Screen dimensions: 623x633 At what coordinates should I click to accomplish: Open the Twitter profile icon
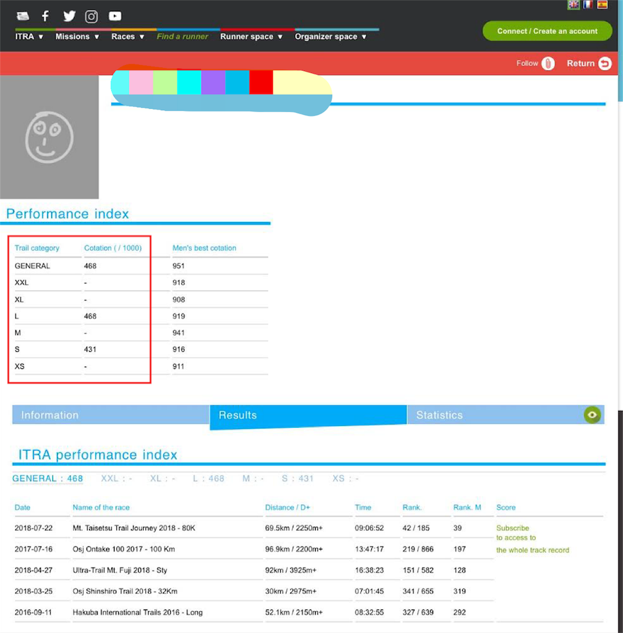pyautogui.click(x=69, y=16)
